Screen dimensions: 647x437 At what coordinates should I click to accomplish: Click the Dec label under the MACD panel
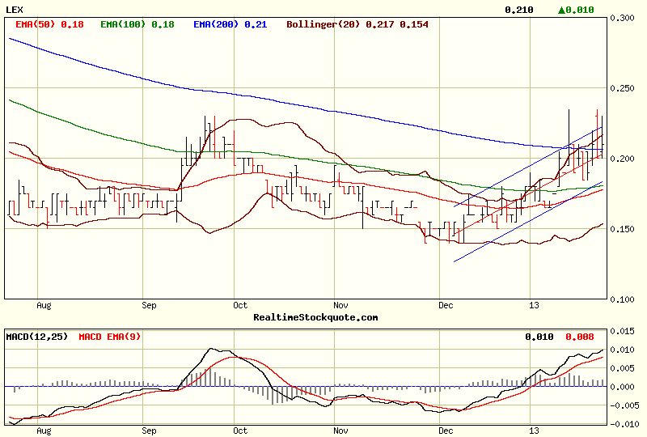click(446, 431)
